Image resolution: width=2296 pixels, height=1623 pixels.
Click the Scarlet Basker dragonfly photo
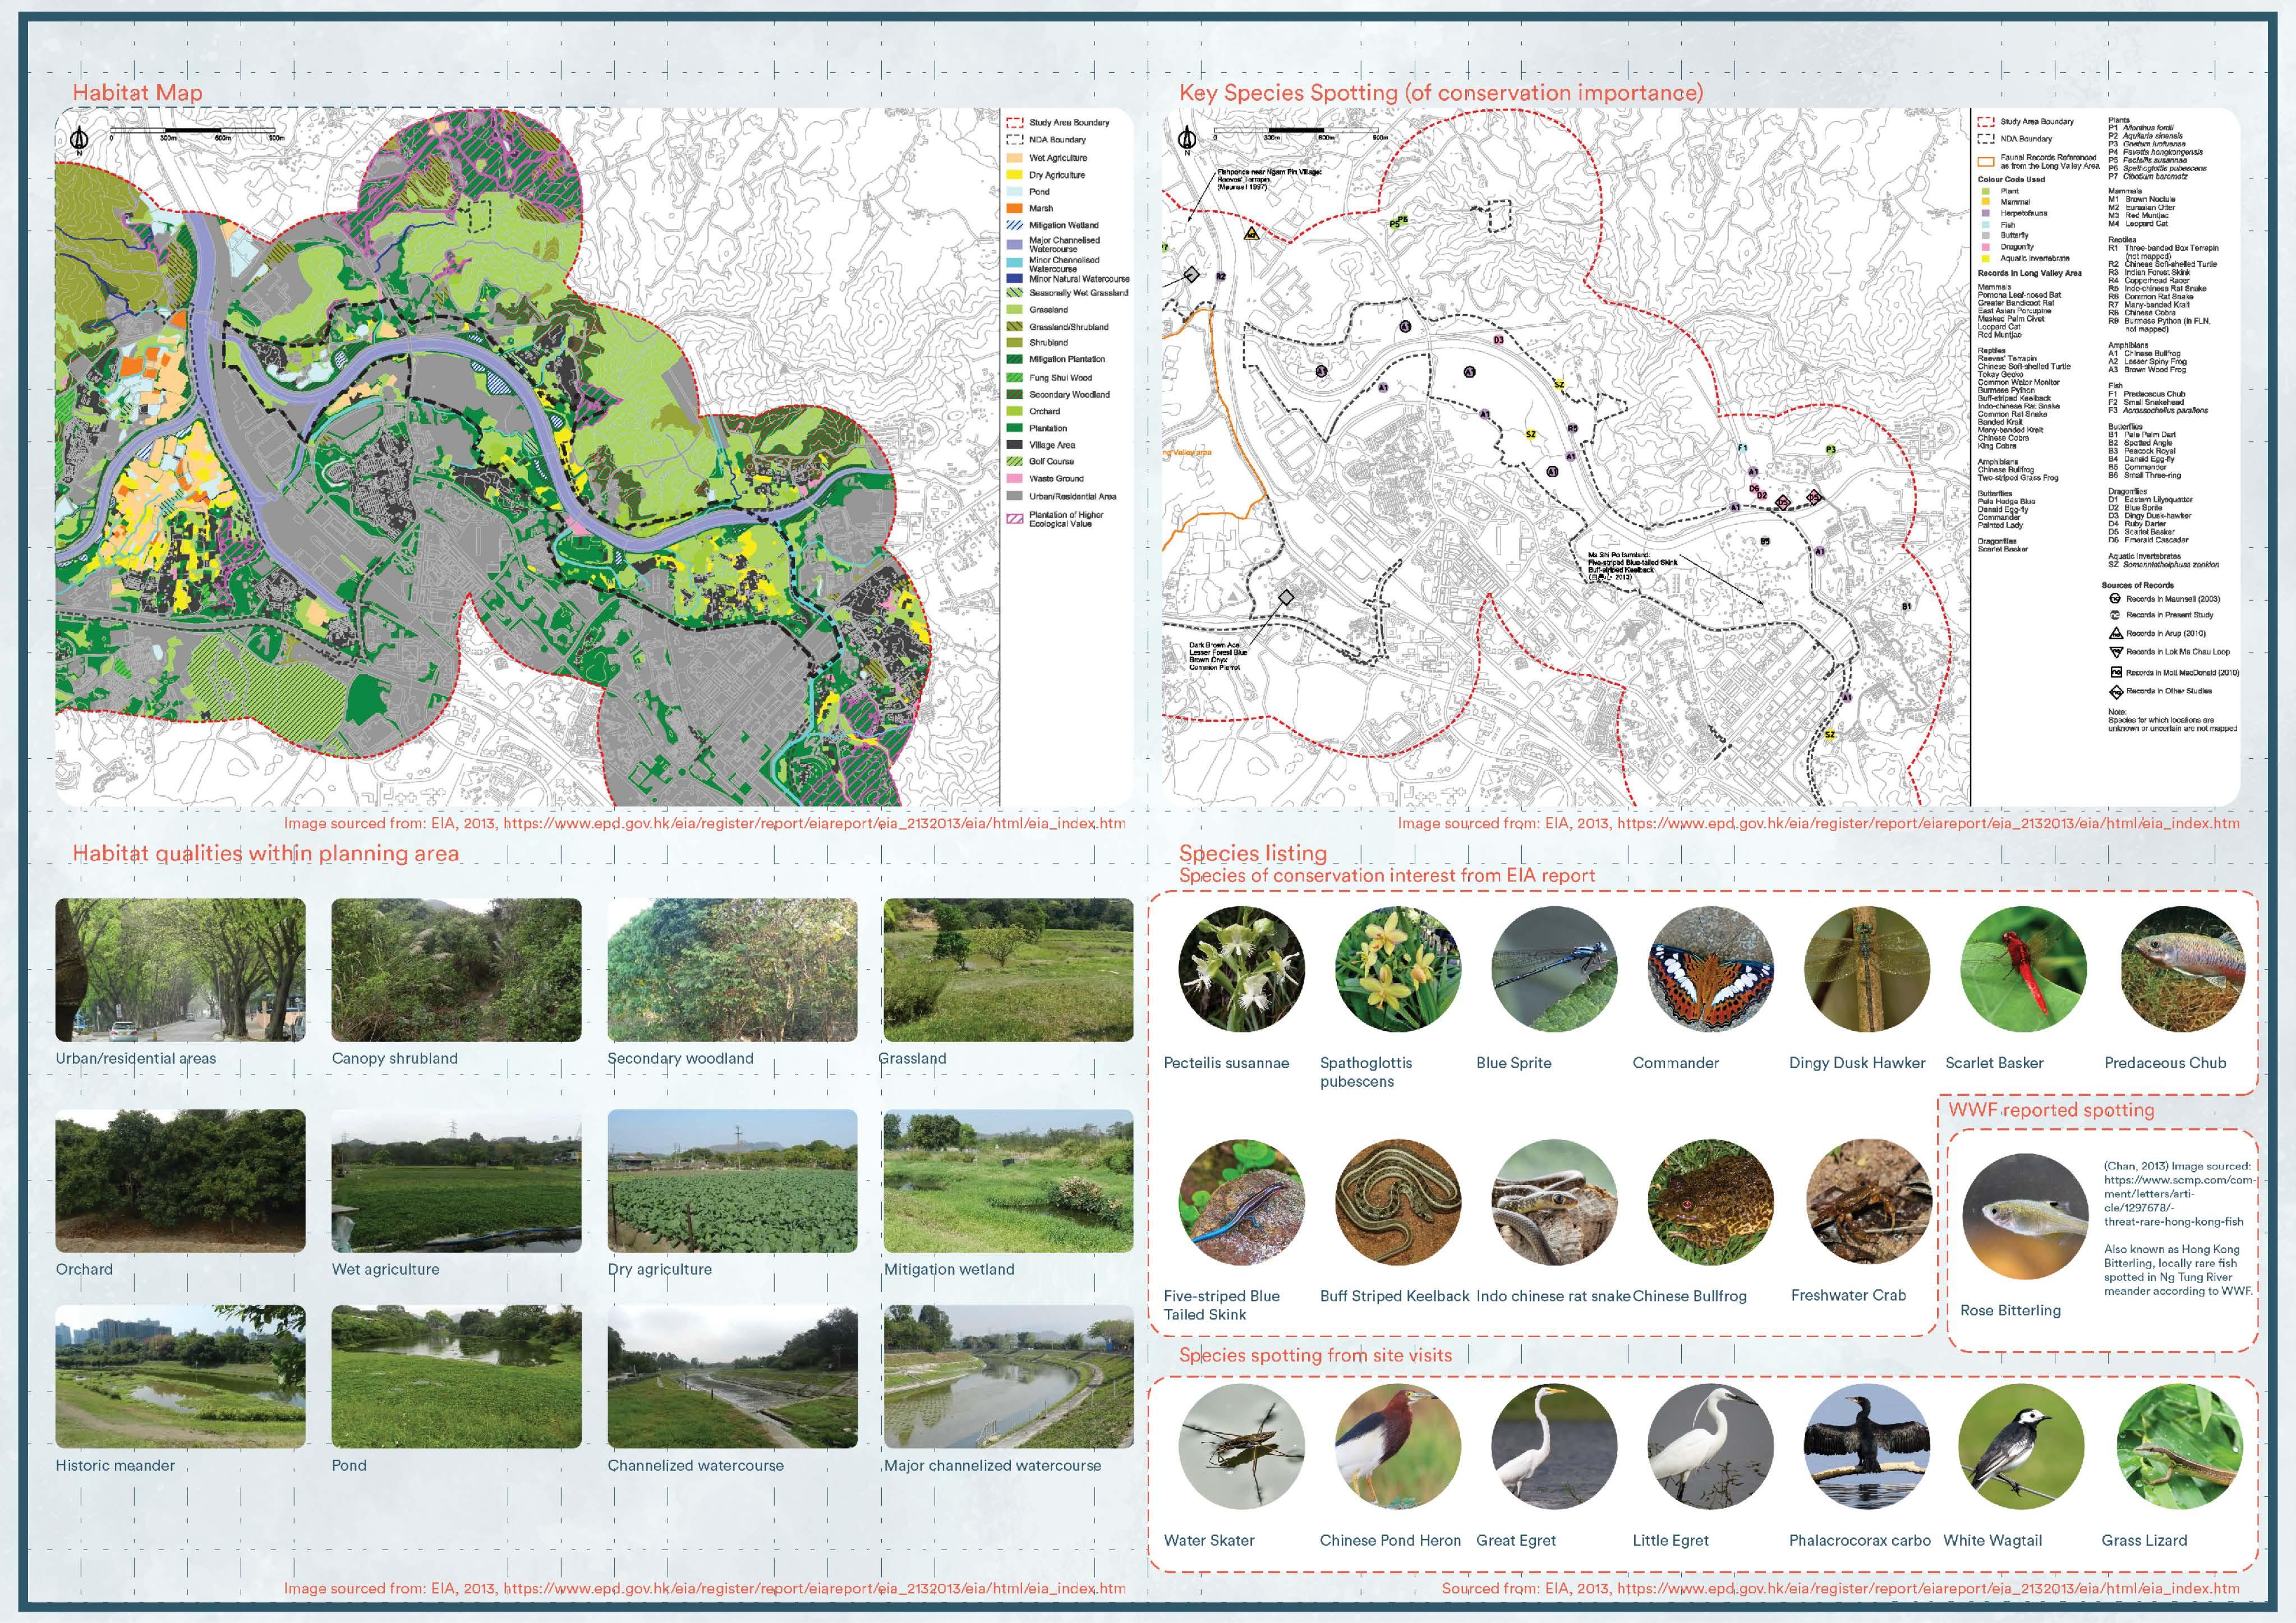coord(2023,969)
